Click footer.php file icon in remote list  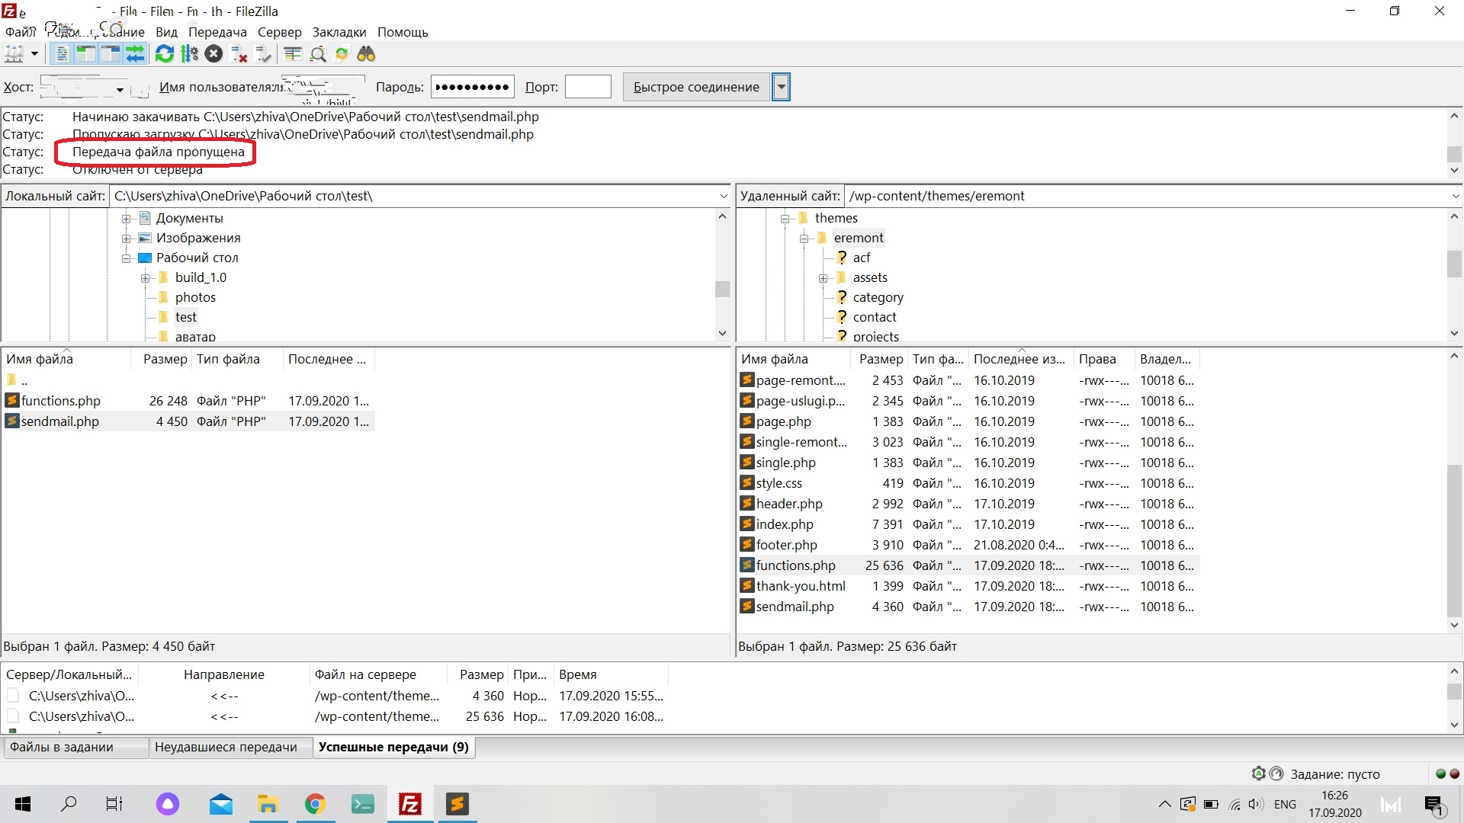click(747, 544)
